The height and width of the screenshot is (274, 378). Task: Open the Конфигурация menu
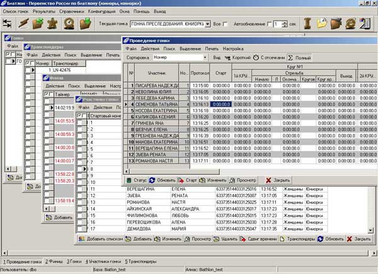click(x=101, y=11)
